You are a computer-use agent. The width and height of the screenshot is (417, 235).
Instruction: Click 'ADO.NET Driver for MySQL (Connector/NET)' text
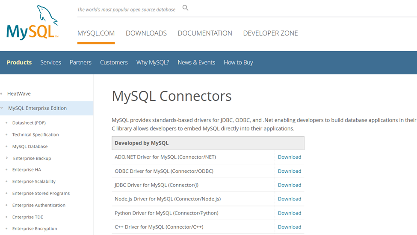[165, 157]
